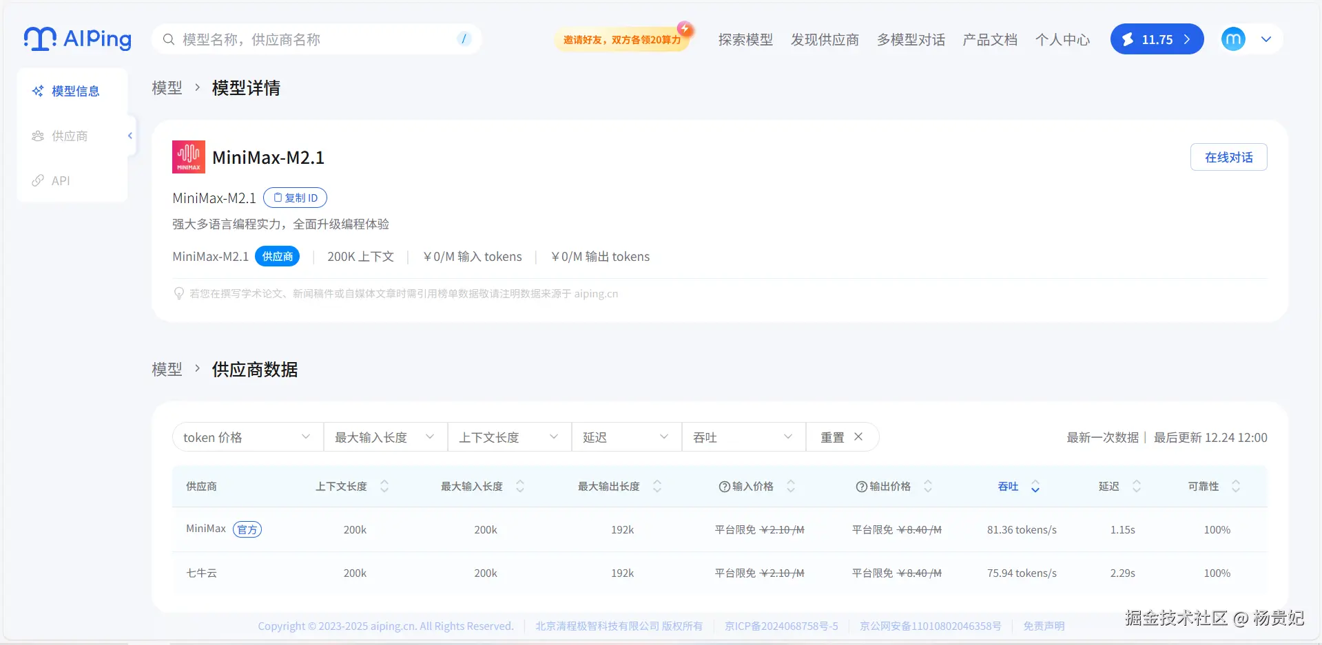Sort by 最大输入长度 column arrows
Image resolution: width=1322 pixels, height=645 pixels.
click(520, 486)
